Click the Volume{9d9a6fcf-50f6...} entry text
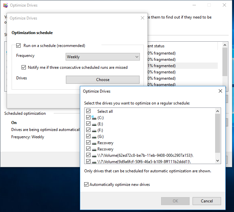This screenshot has height=212, width=234. [144, 162]
